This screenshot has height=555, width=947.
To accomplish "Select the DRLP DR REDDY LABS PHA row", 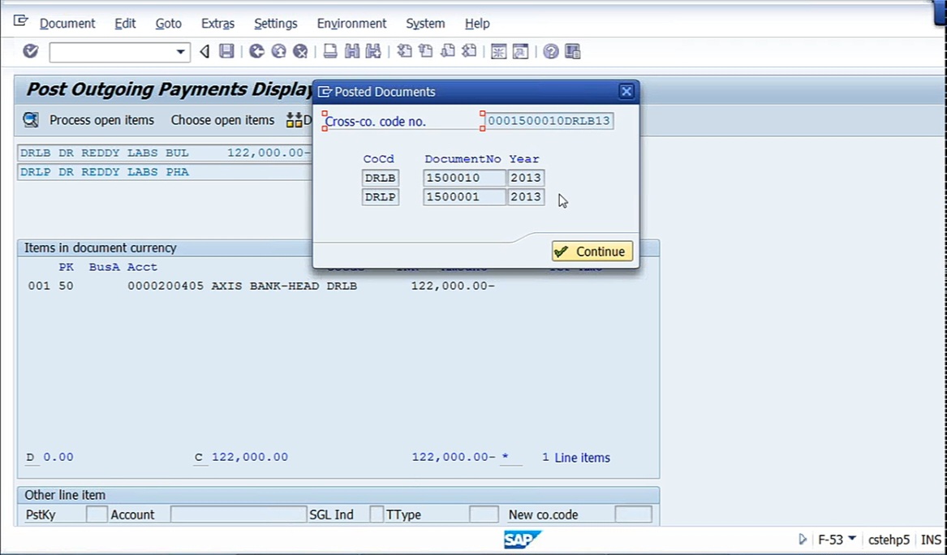I will pyautogui.click(x=165, y=172).
